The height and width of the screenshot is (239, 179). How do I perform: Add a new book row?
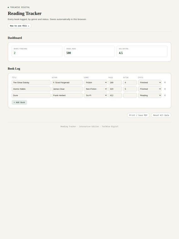click(19, 103)
